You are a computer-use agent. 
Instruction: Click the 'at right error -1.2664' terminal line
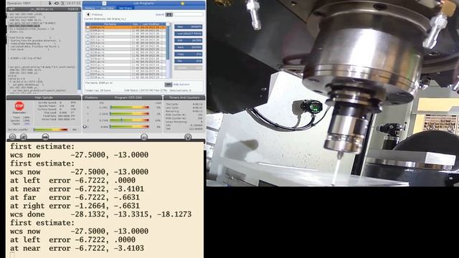click(75, 206)
